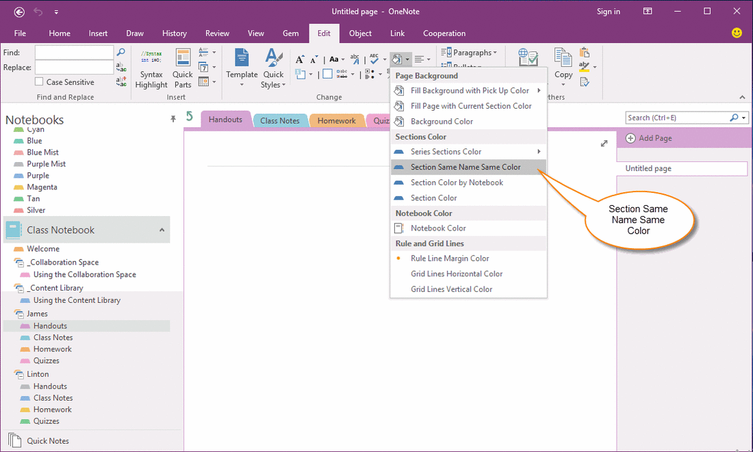The height and width of the screenshot is (452, 753).
Task: Select the Purple Mist notebook in the sidebar
Action: [x=46, y=163]
